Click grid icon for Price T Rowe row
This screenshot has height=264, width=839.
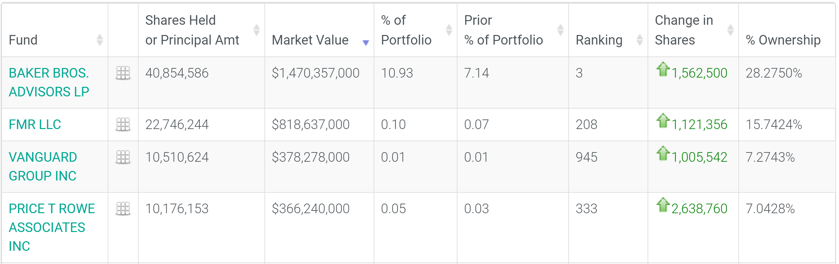(x=123, y=209)
